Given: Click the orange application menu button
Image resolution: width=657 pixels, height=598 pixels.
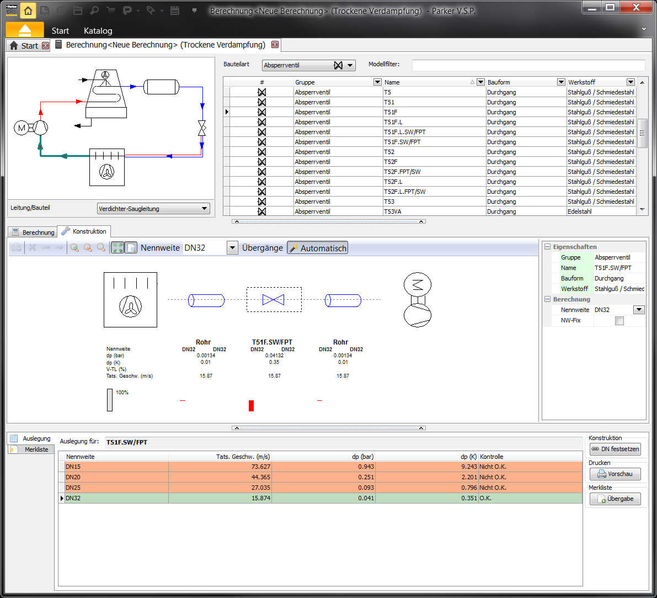Looking at the screenshot, I should pos(25,30).
